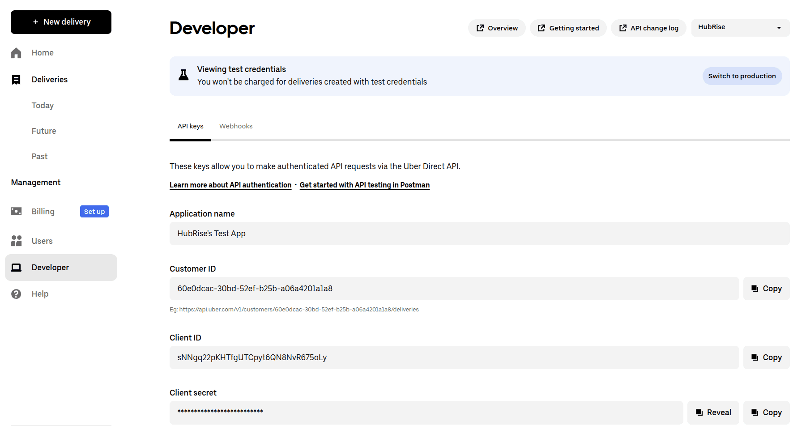
Task: Click the Billing card icon
Action: (x=16, y=211)
